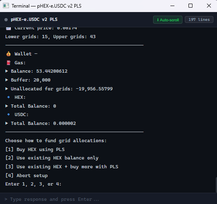The height and width of the screenshot is (204, 217).
Task: Click the triangle before Unallocated for grids
Action: [6, 89]
